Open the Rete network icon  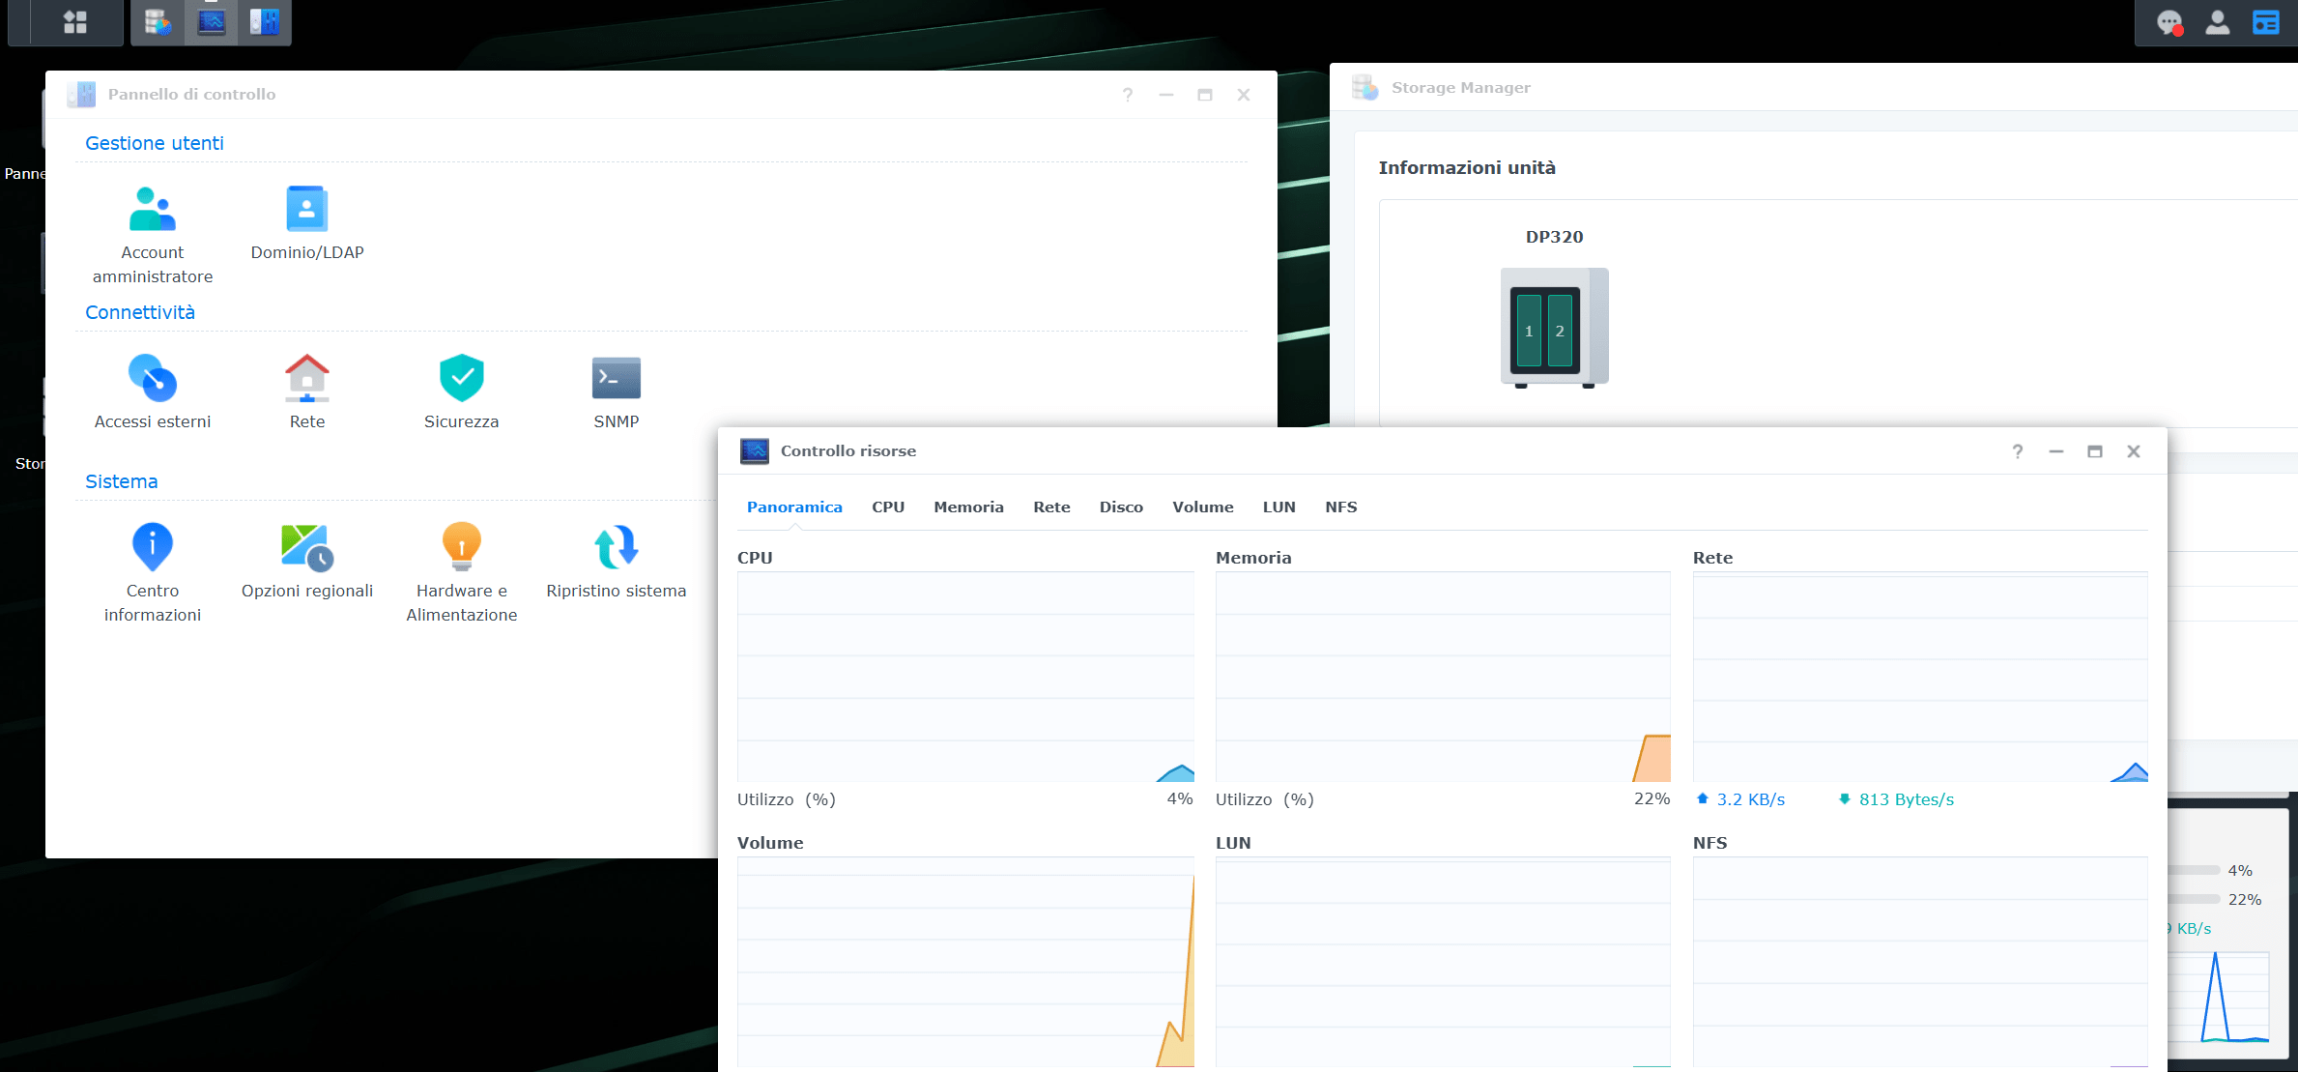click(x=307, y=378)
